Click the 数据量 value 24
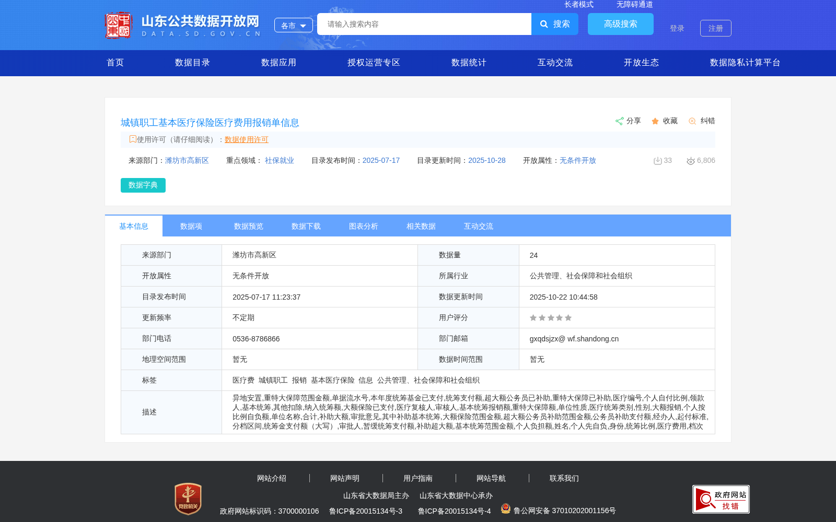The height and width of the screenshot is (522, 836). coord(533,255)
